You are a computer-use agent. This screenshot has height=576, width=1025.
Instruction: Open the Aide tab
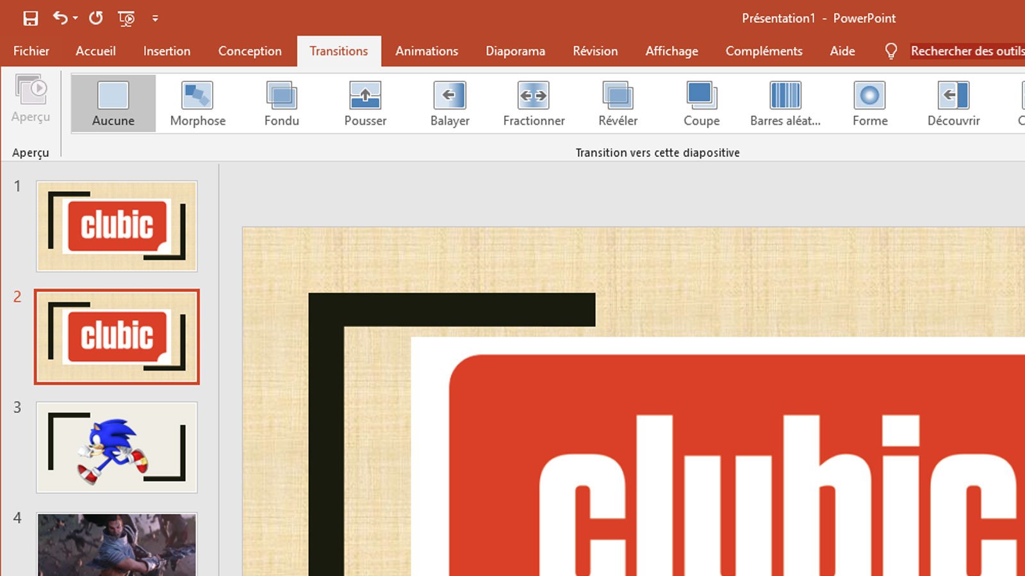(x=842, y=51)
